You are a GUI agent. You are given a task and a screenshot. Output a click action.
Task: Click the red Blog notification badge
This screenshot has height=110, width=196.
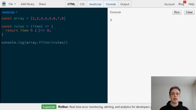(185, 2)
